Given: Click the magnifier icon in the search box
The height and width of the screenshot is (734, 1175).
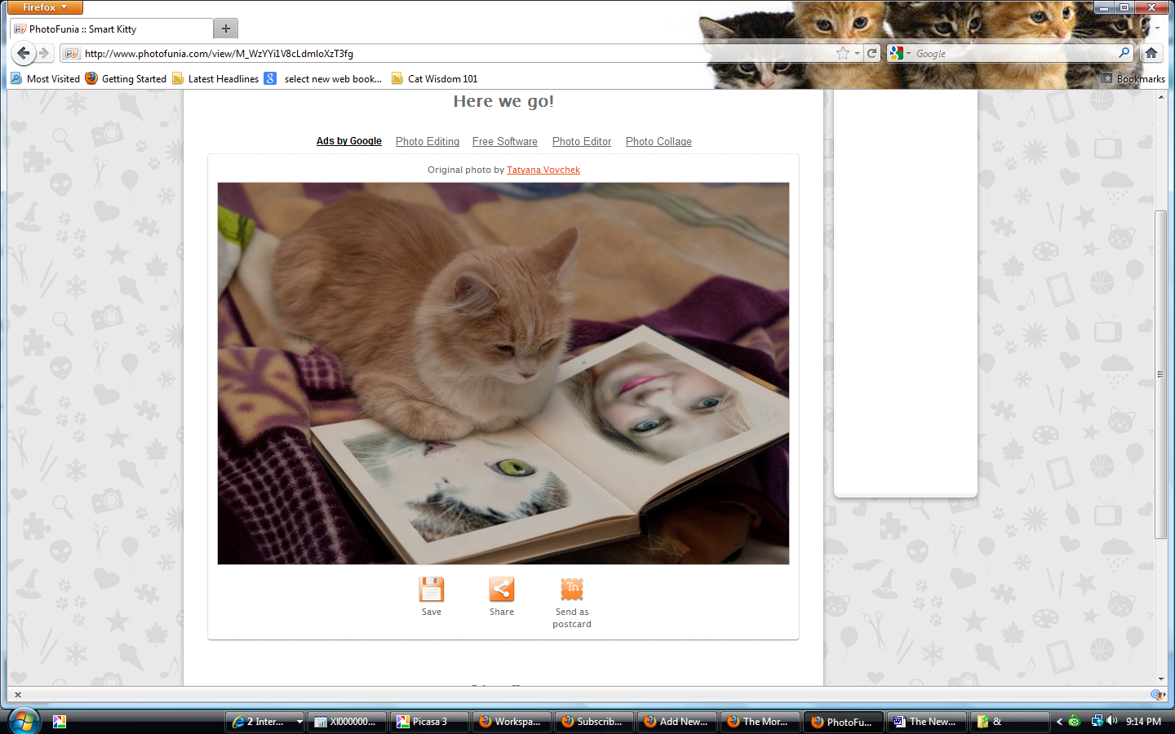Looking at the screenshot, I should (1124, 53).
